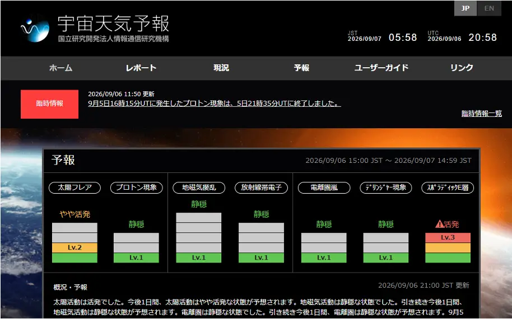Viewport: 512px width, 319px height.
Task: Click the 国立研究開発法人情報通信研究機構 subtitle
Action: (114, 39)
